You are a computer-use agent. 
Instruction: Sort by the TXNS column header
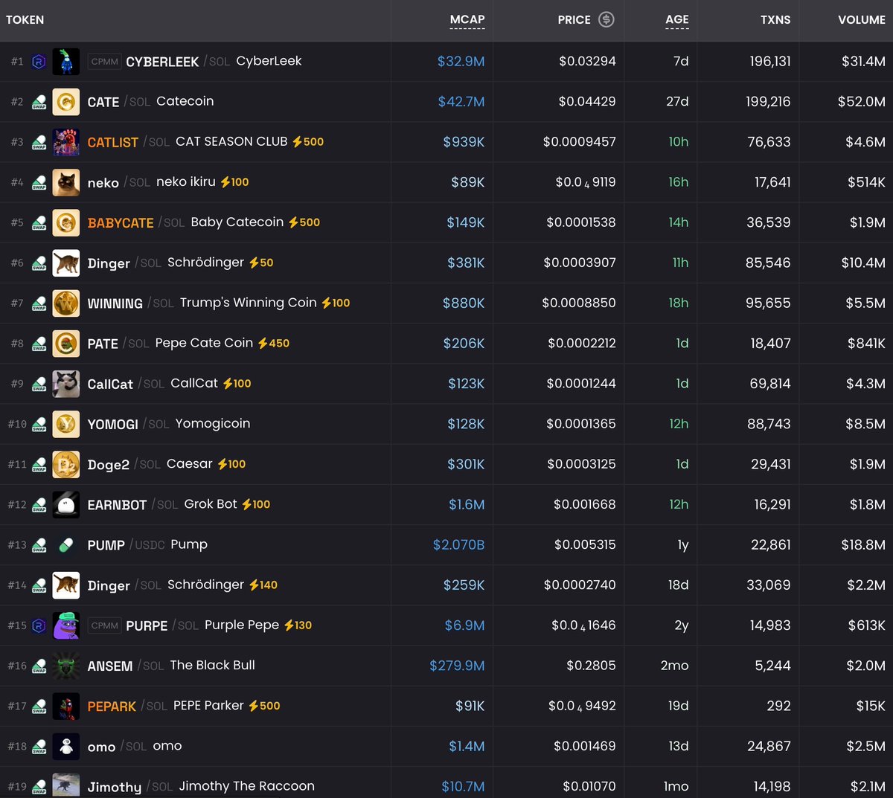(x=775, y=19)
